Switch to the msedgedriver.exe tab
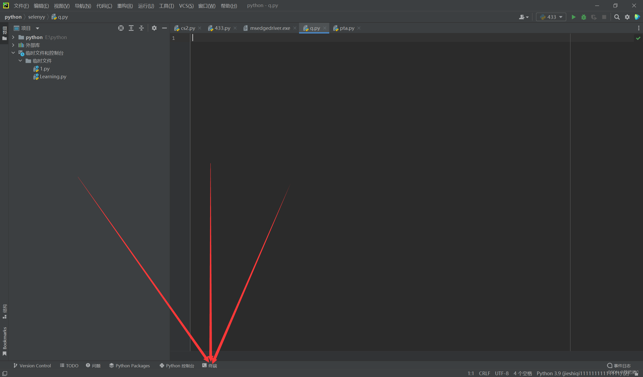Image resolution: width=643 pixels, height=377 pixels. (x=267, y=28)
